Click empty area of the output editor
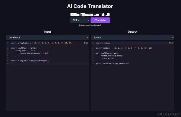The width and height of the screenshot is (181, 117). 132,88
